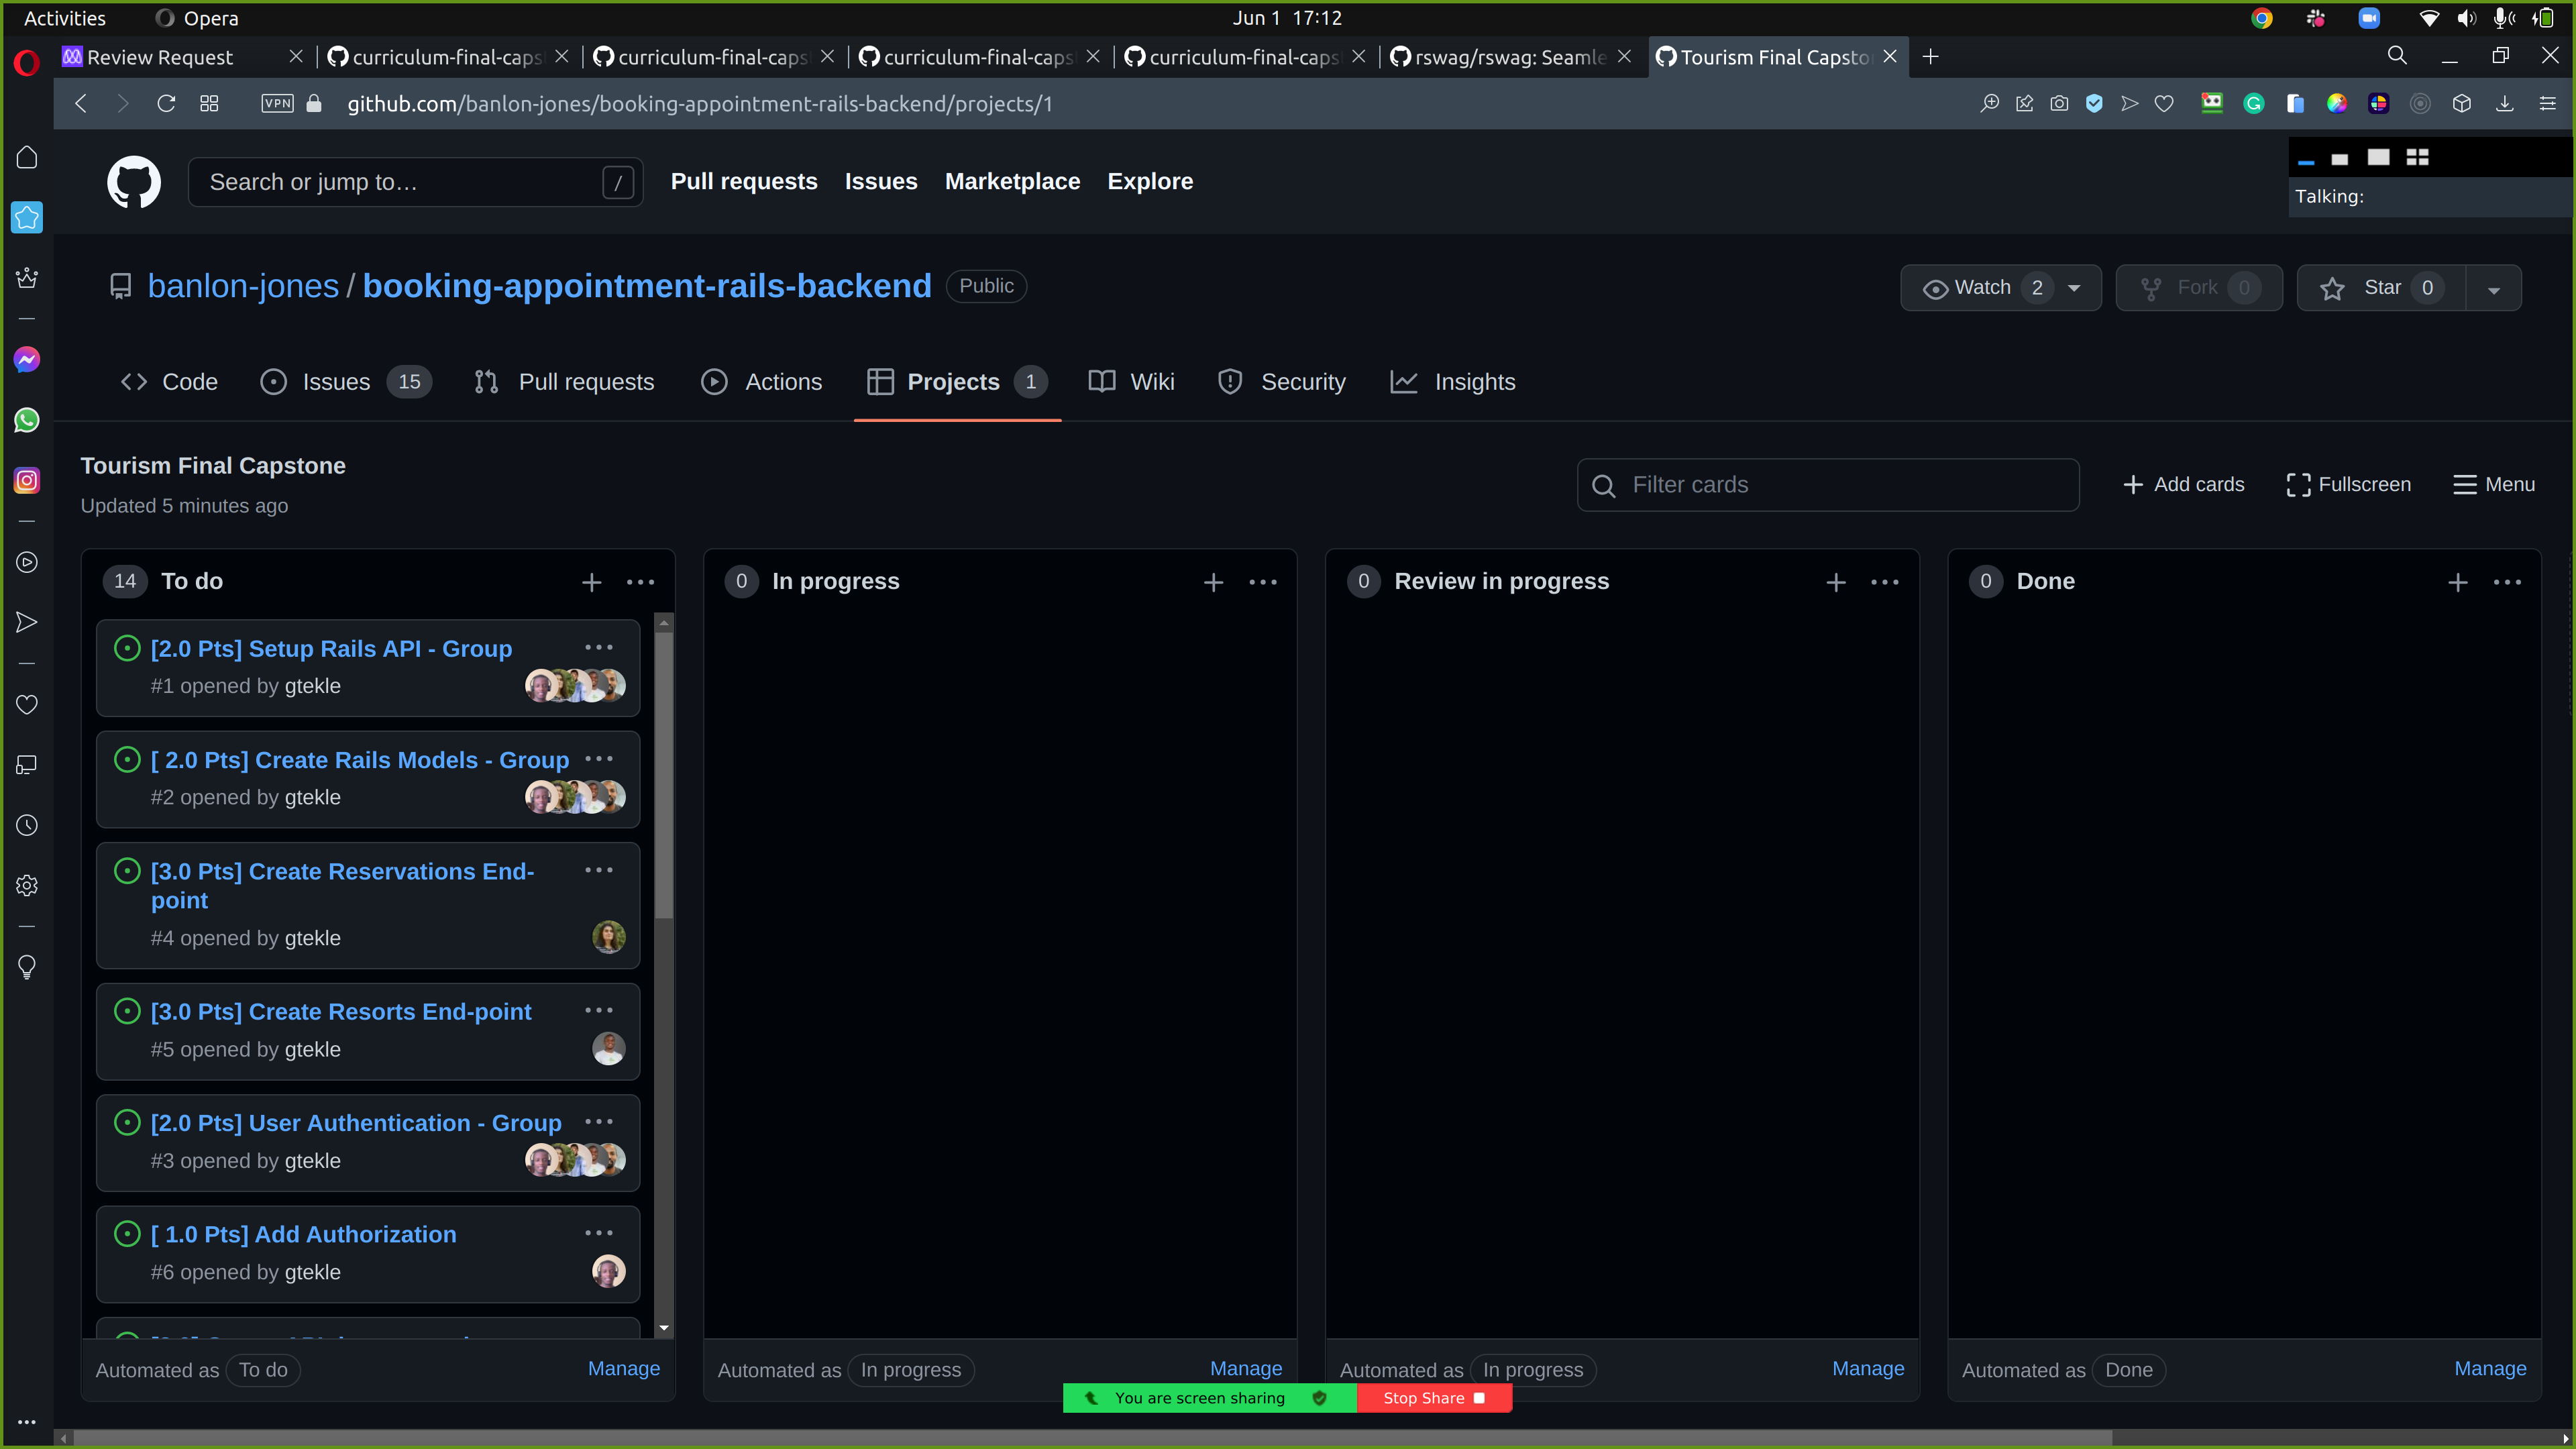This screenshot has height=1449, width=2576.
Task: Open Instagram from the Opera sidebar
Action: (26, 479)
